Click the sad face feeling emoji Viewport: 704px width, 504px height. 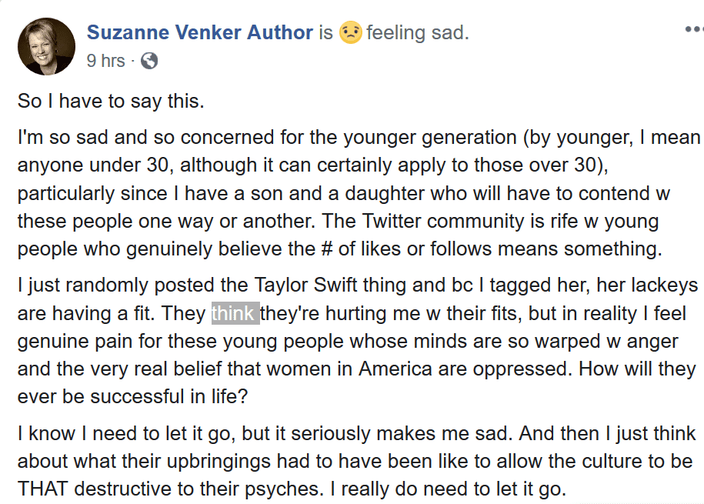[x=351, y=32]
